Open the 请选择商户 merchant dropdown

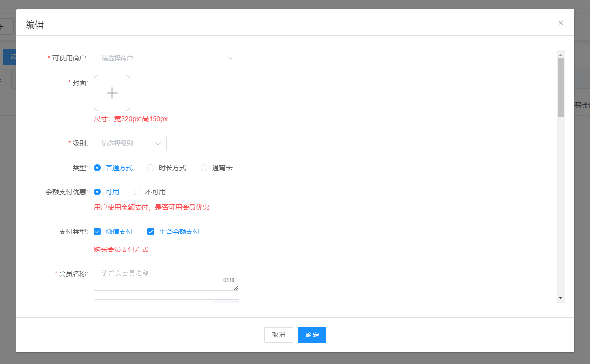click(x=160, y=58)
